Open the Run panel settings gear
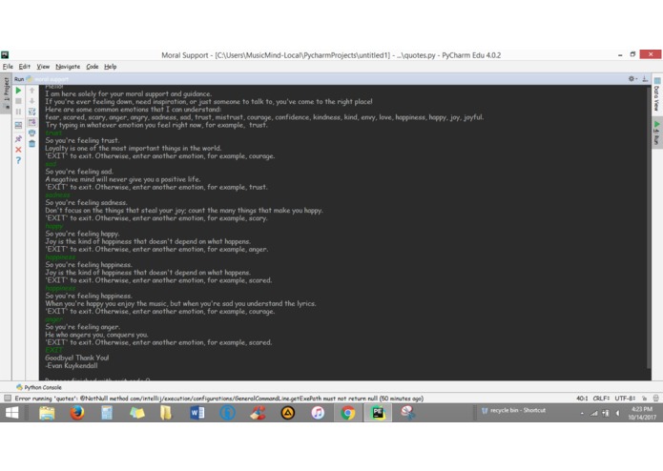This screenshot has height=471, width=663. [632, 78]
